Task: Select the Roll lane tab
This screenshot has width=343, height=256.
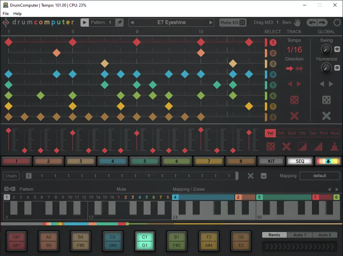Action: 292,133
